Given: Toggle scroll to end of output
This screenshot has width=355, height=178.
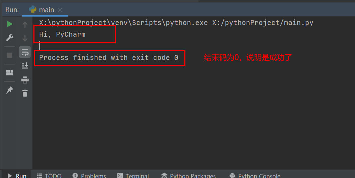Looking at the screenshot, I should pyautogui.click(x=25, y=66).
